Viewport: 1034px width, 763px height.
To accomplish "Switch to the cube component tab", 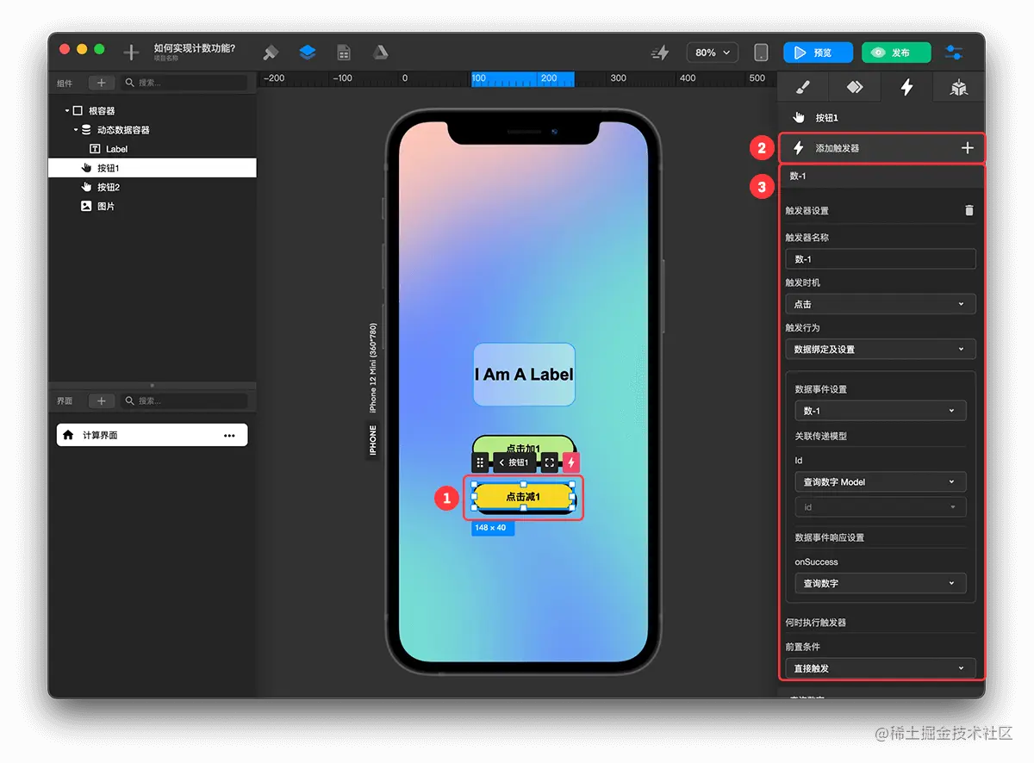I will click(x=958, y=87).
